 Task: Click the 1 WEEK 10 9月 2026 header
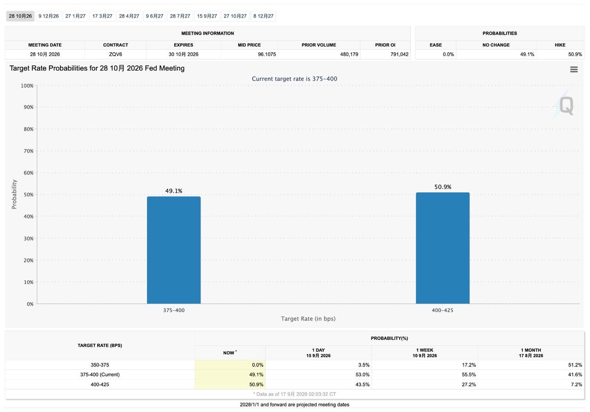pos(425,353)
